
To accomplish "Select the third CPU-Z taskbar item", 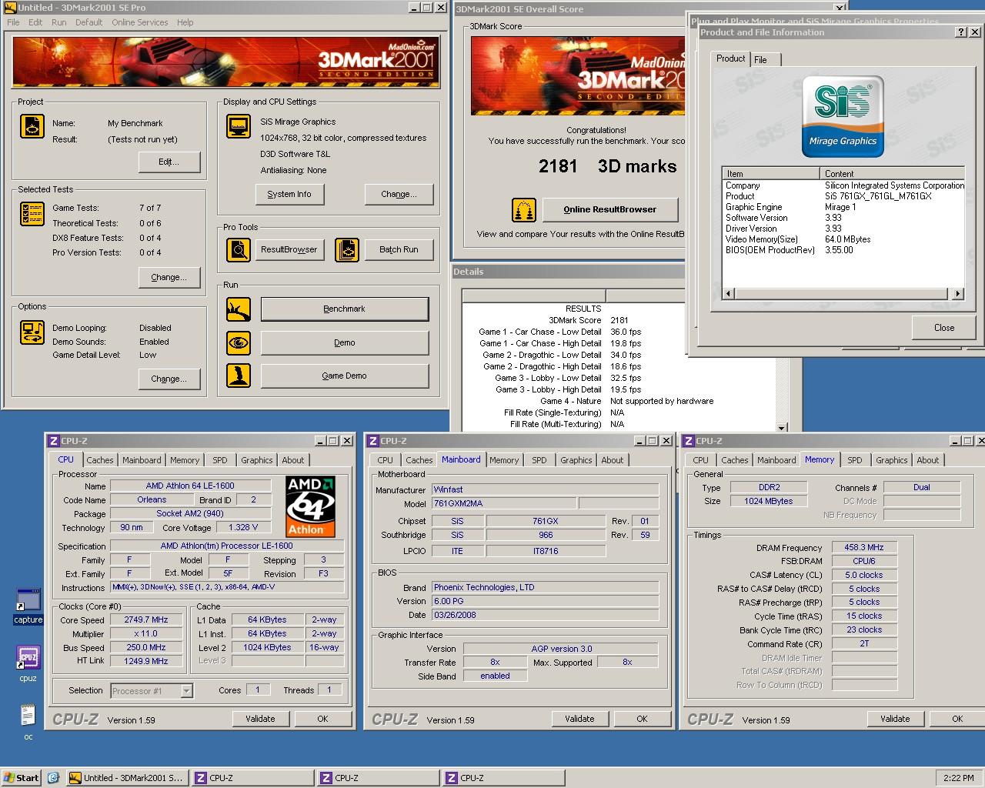I will [x=503, y=778].
